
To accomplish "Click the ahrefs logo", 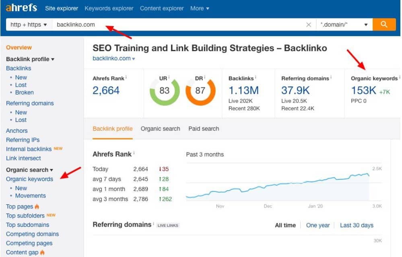I will pos(22,8).
